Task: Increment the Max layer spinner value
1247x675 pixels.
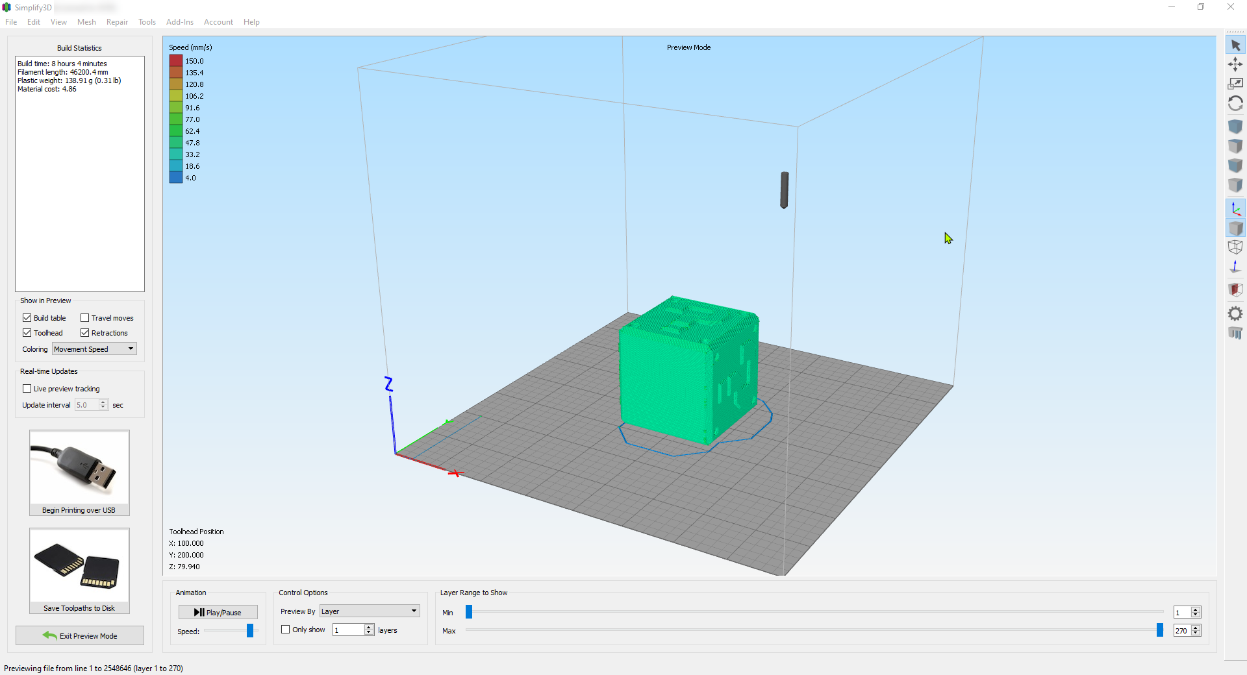Action: (x=1196, y=628)
